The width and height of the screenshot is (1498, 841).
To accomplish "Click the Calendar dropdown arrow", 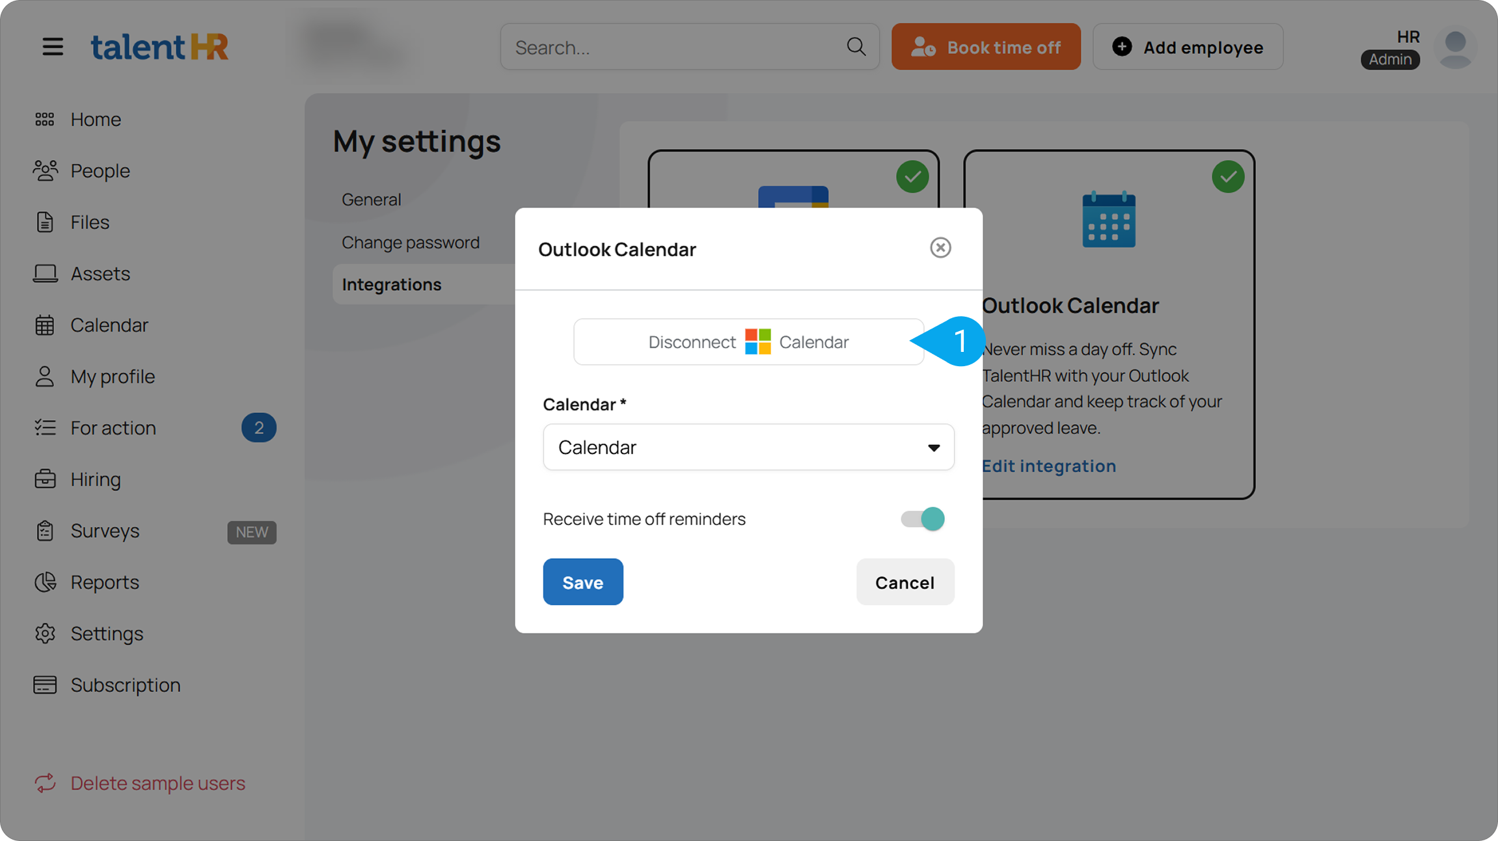I will (934, 447).
